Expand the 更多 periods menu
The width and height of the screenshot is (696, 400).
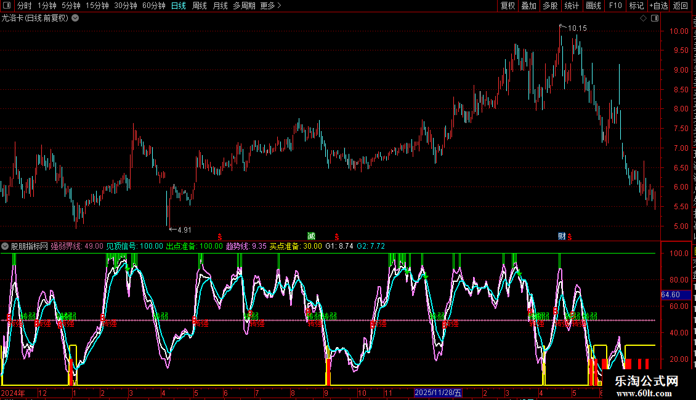(x=271, y=6)
